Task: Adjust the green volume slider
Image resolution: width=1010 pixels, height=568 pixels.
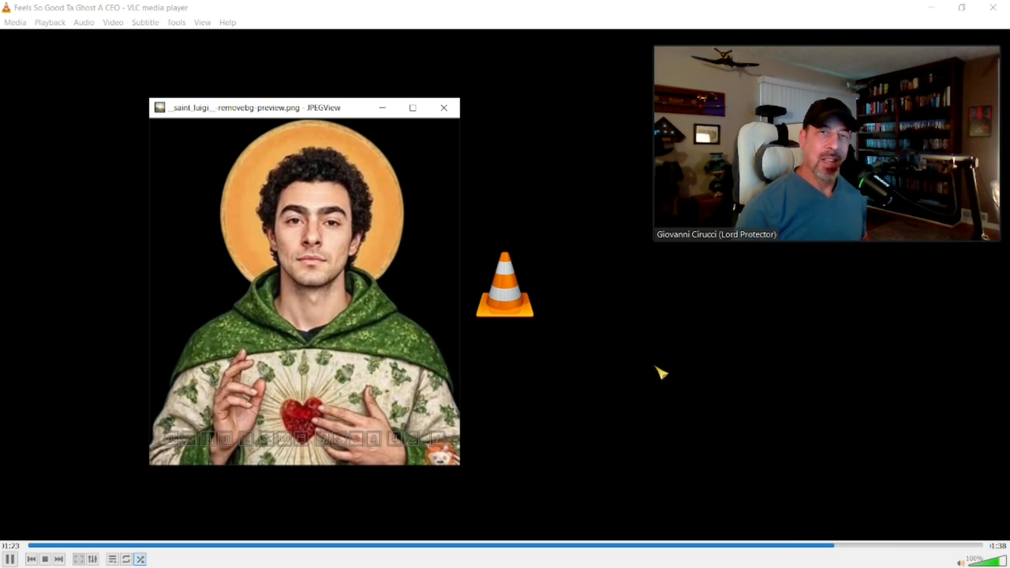Action: tap(987, 562)
